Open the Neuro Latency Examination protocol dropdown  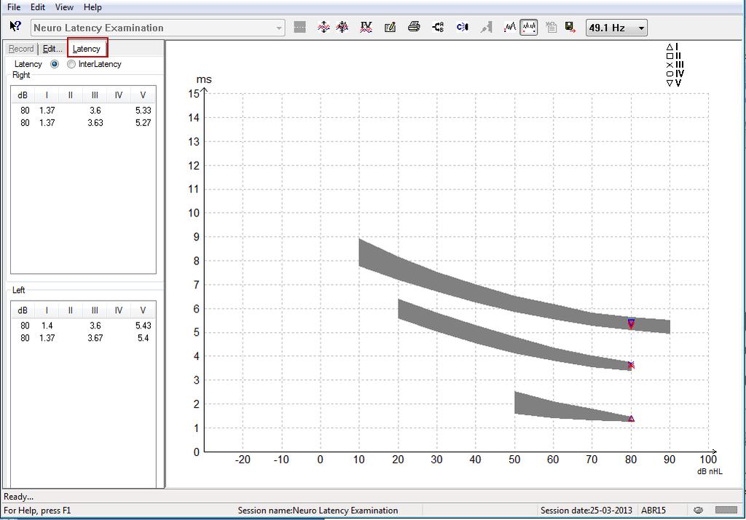coord(158,28)
